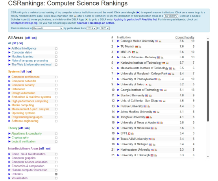The image size is (218, 181).
Task: Turn Systems areas off
Action: tap(23, 72)
